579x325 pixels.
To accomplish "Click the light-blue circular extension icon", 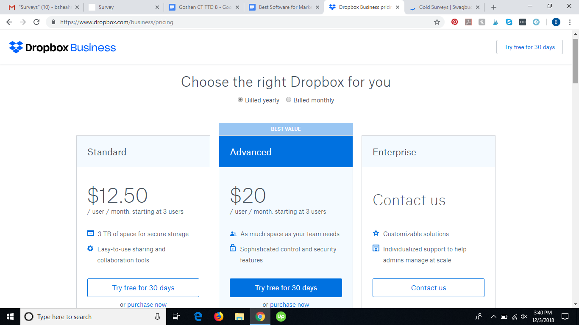I will click(536, 22).
